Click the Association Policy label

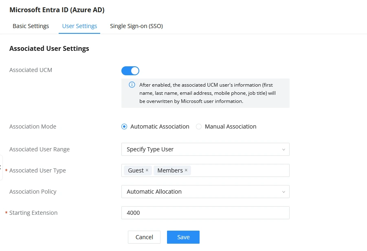[x=33, y=192]
